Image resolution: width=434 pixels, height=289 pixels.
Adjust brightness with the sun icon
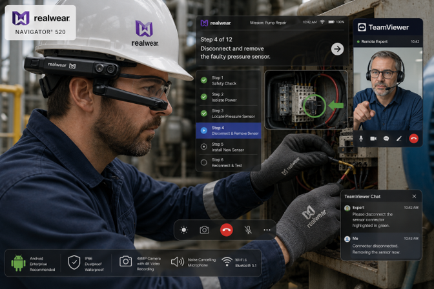coord(184,230)
